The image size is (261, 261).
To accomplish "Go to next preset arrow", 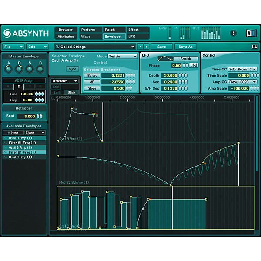I will tap(146, 47).
